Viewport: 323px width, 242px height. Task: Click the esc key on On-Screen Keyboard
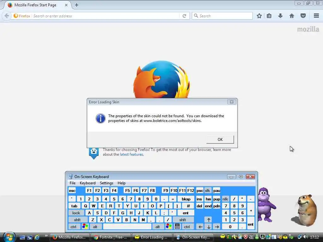click(x=72, y=191)
